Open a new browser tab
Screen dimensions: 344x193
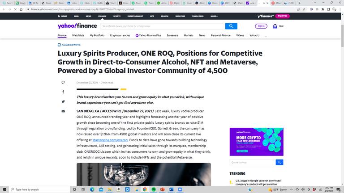[300, 3]
